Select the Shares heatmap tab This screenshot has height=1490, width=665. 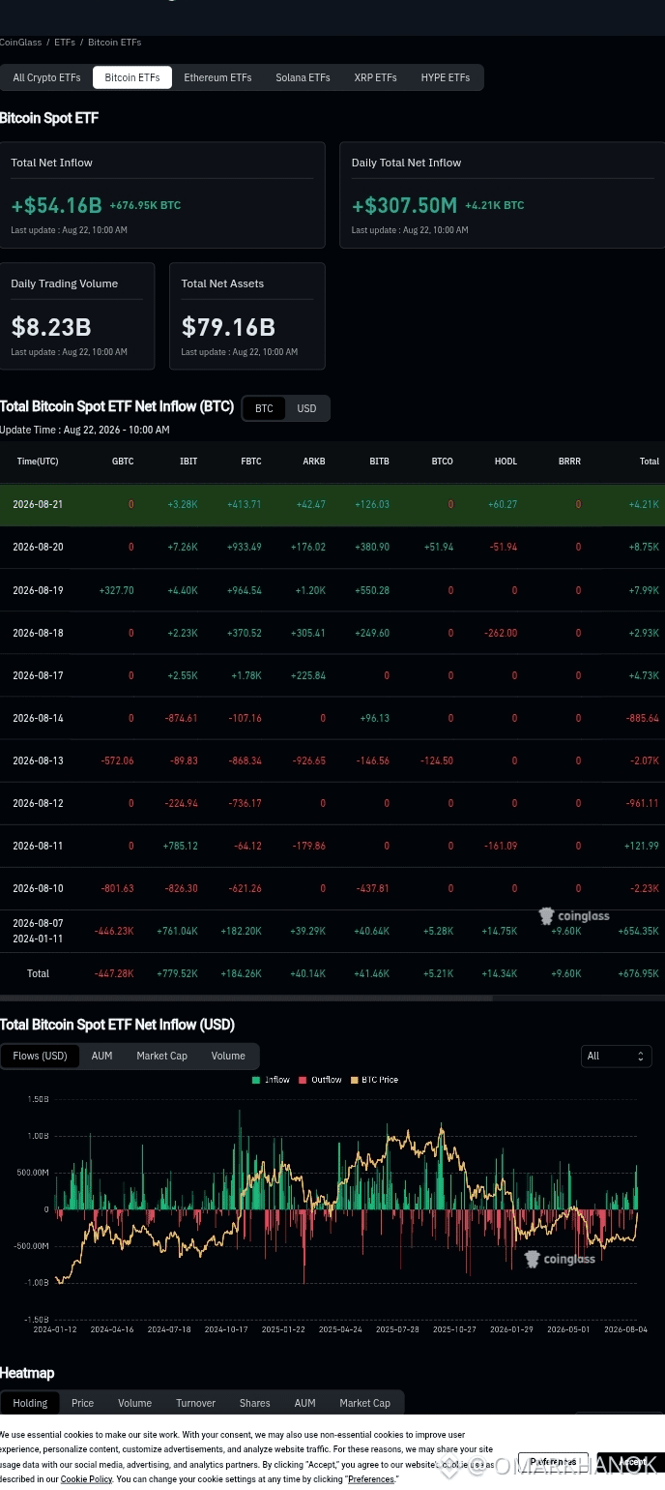pyautogui.click(x=254, y=1403)
